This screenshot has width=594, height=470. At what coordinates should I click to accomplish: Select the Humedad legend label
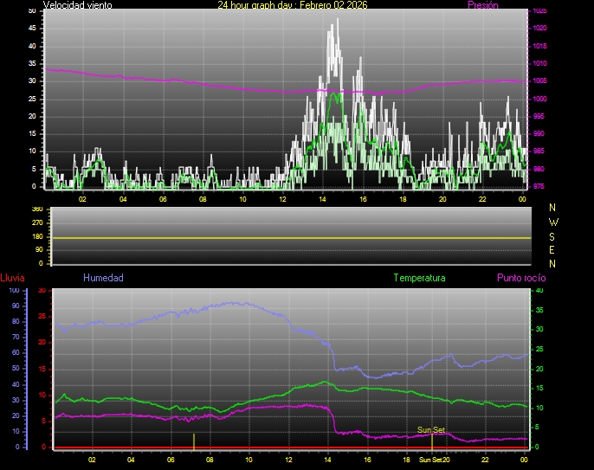103,278
